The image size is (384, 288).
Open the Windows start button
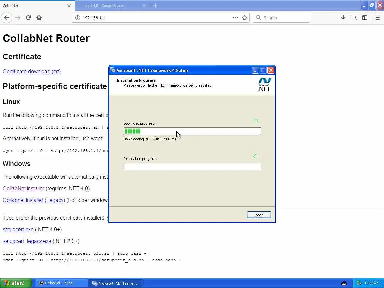pos(16,283)
